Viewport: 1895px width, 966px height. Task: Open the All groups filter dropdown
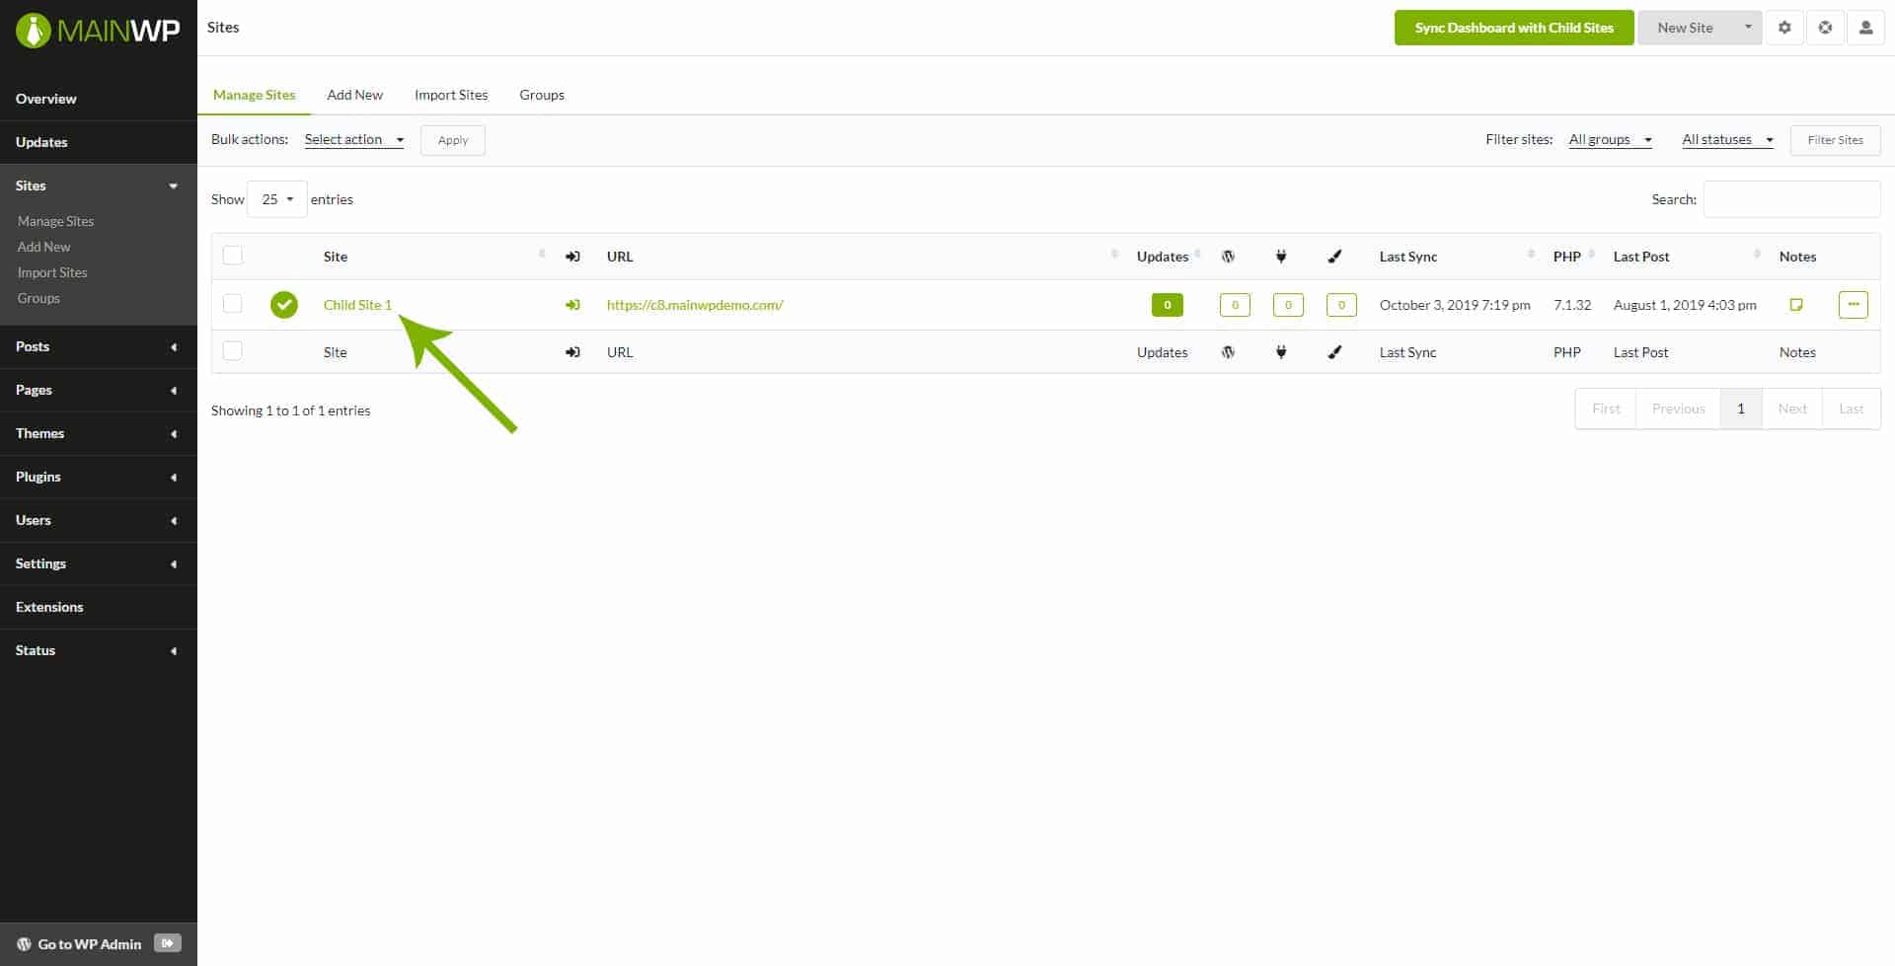click(x=1610, y=140)
